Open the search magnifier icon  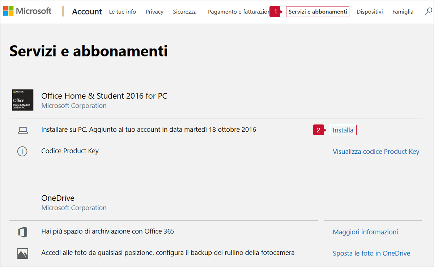pos(428,12)
